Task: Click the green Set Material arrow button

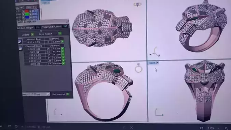Action: click(x=68, y=94)
